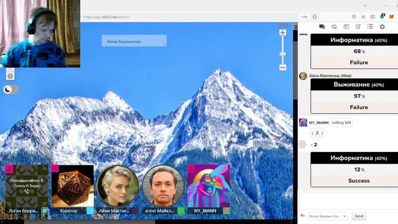Click Куратор's cyan color swatch

(x=90, y=210)
